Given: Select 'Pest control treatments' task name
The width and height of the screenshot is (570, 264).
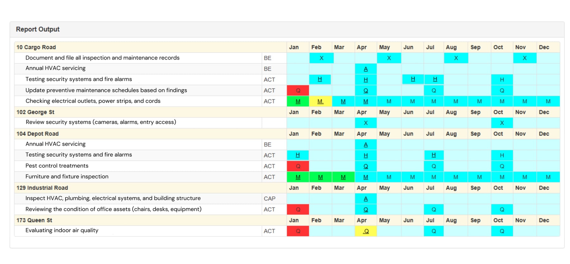Looking at the screenshot, I should 57,166.
